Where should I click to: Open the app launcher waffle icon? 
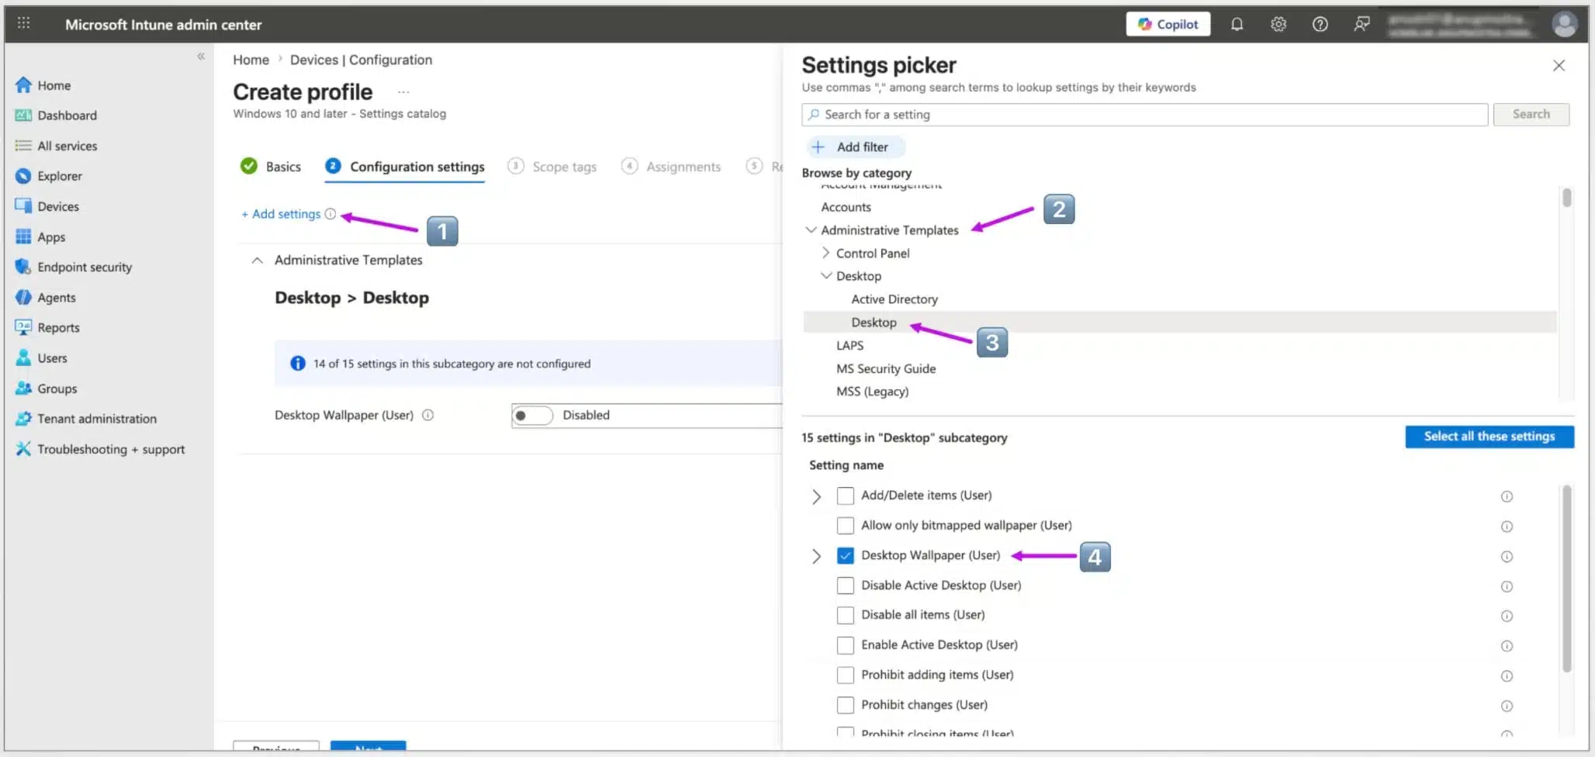[x=23, y=23]
